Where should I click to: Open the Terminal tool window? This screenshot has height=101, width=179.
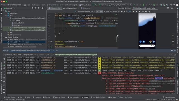tap(47, 97)
